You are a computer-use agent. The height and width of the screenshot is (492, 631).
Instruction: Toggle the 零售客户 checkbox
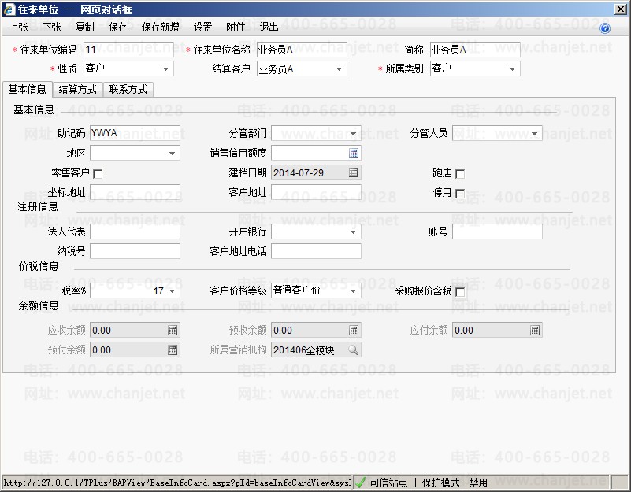(98, 174)
